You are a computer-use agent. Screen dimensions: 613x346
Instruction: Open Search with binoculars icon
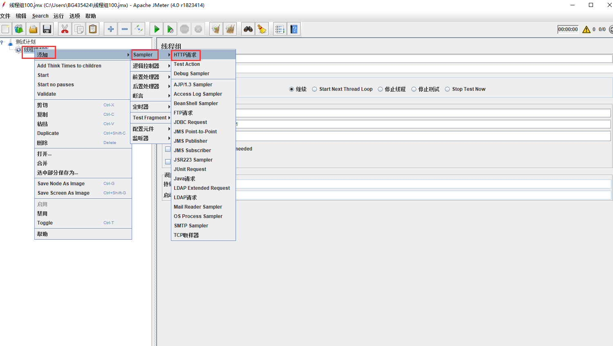248,29
